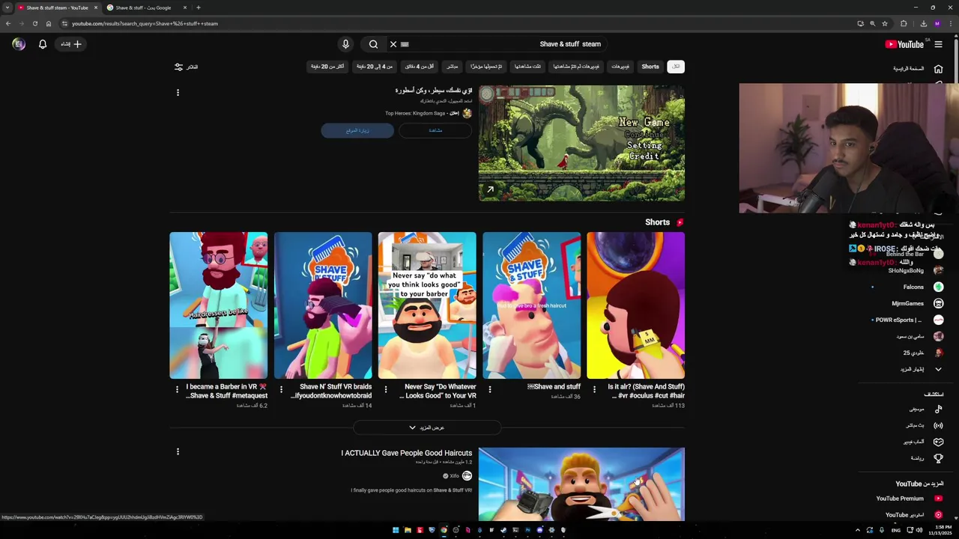The image size is (959, 539).
Task: Click the YouTube logo
Action: (x=904, y=44)
